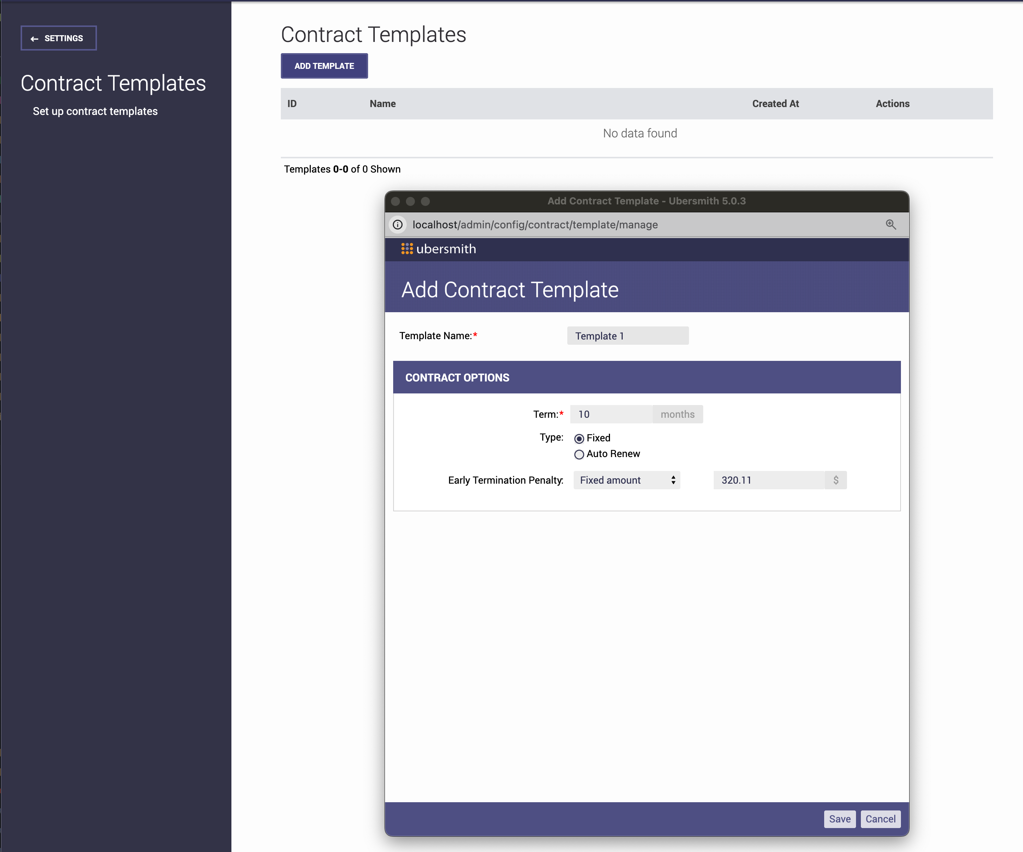Click the popup URL address bar text
This screenshot has height=852, width=1023.
(535, 225)
